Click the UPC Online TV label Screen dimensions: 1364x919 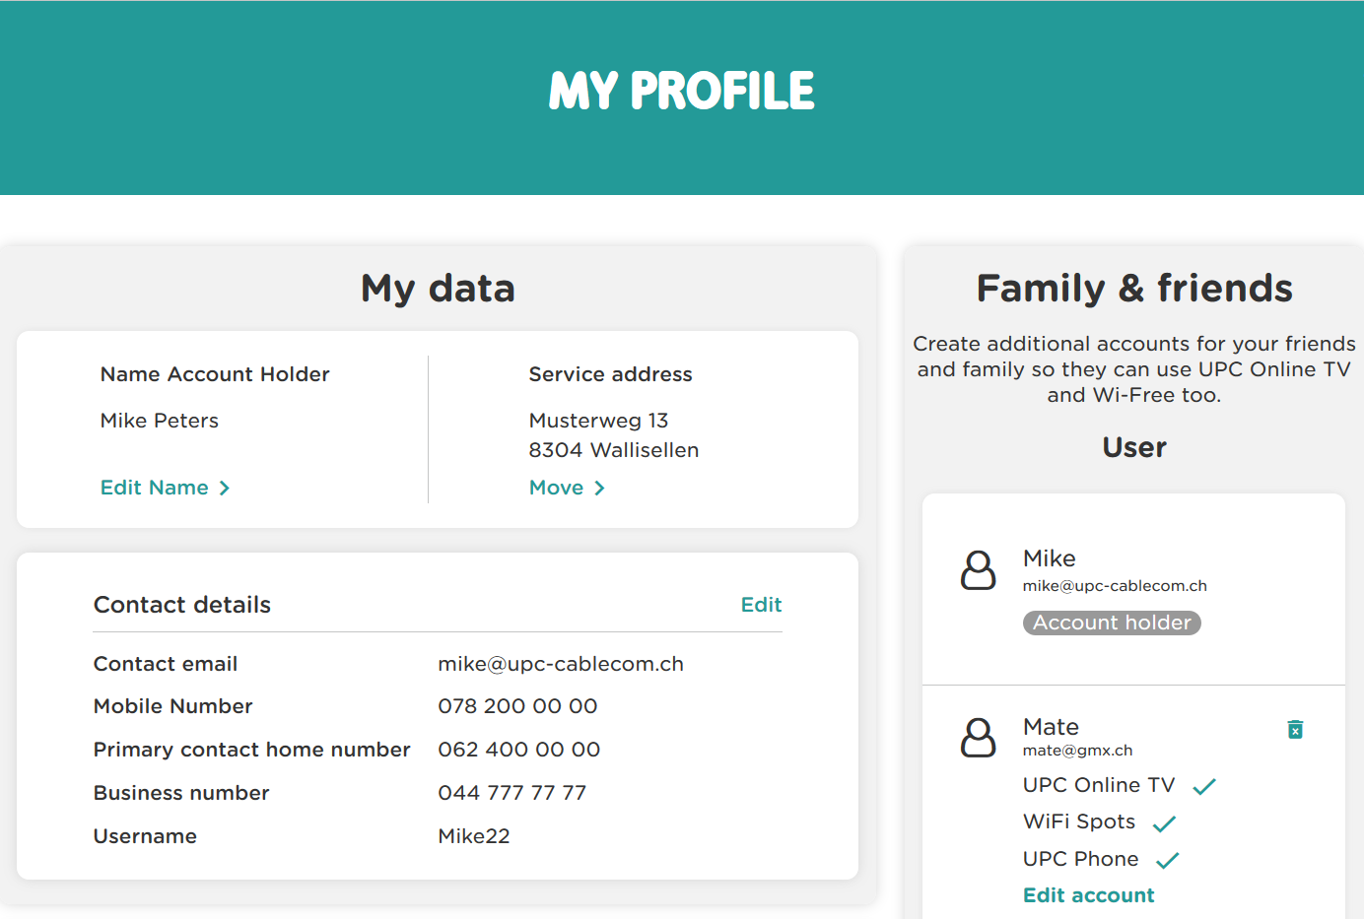[1099, 785]
